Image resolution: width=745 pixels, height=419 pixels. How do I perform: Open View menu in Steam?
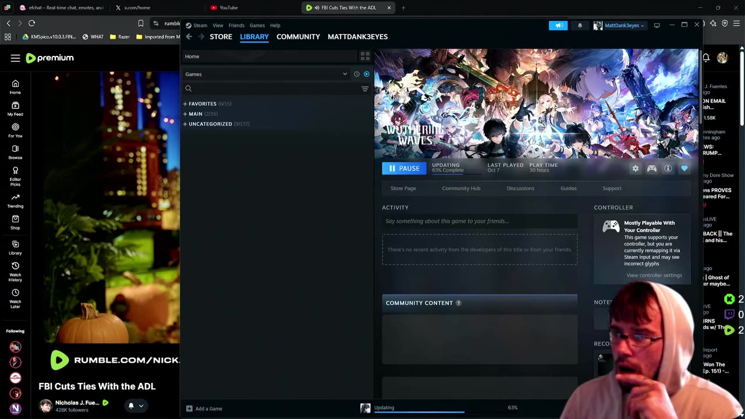(218, 26)
